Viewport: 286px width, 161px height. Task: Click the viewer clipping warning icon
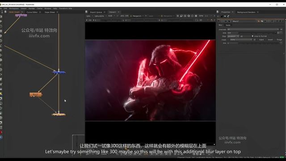[178, 16]
